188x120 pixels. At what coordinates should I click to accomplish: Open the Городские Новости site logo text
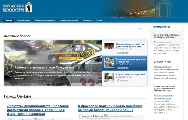pos(13,8)
